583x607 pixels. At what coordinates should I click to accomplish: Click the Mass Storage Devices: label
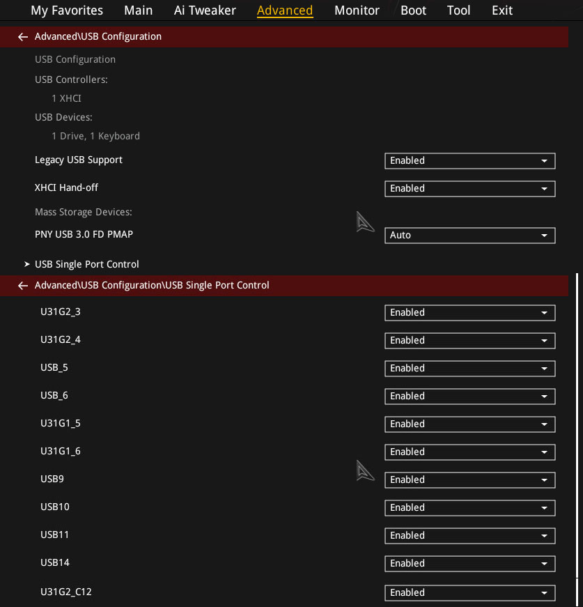coord(84,212)
